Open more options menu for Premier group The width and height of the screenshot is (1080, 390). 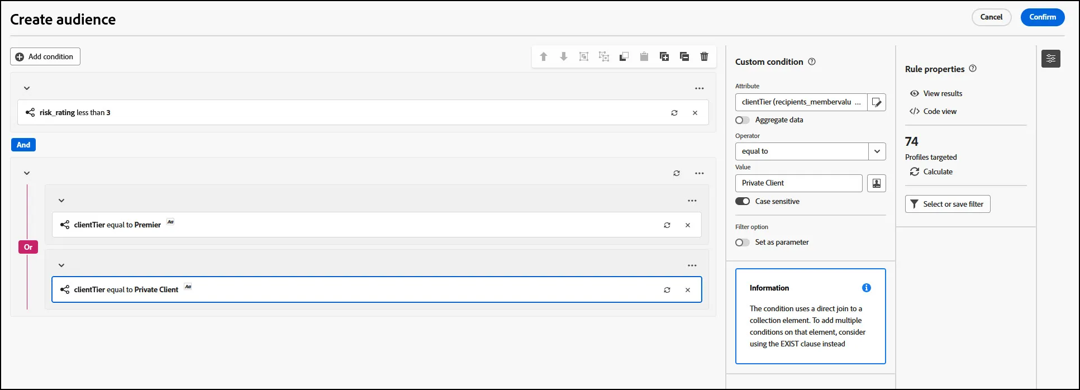tap(692, 201)
